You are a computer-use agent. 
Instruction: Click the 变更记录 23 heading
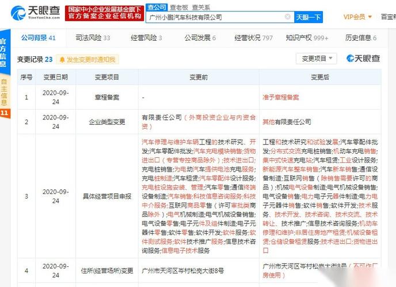[x=35, y=60]
